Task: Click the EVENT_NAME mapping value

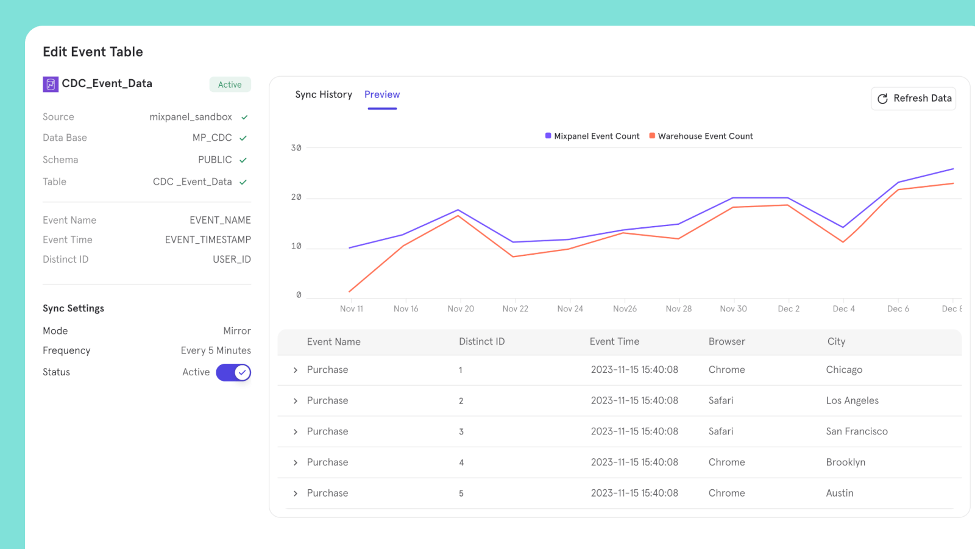Action: point(220,220)
